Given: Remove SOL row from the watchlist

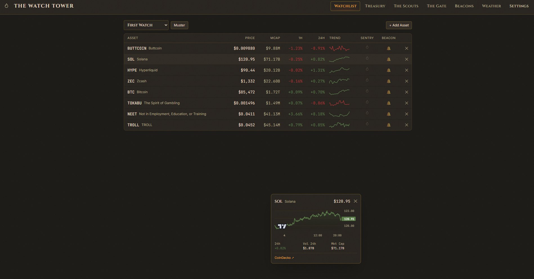Looking at the screenshot, I should click(407, 59).
